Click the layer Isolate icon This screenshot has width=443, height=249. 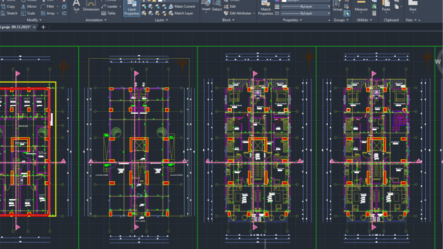point(151,6)
